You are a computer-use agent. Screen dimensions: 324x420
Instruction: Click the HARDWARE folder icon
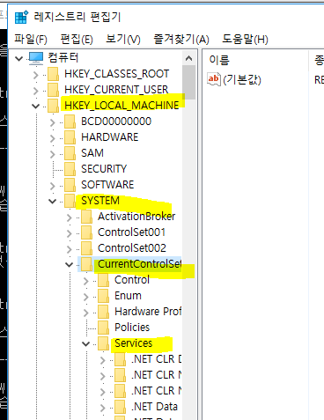click(x=70, y=137)
